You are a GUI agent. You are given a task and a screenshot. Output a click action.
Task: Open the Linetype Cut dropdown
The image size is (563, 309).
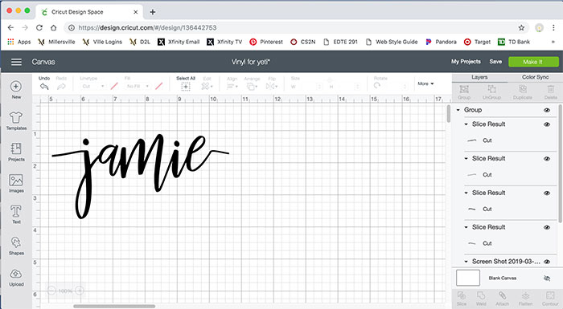pos(93,87)
